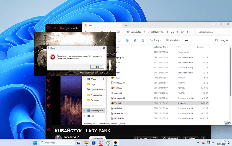
Task: Open the Wyświetl view dropdown
Action: point(174,40)
